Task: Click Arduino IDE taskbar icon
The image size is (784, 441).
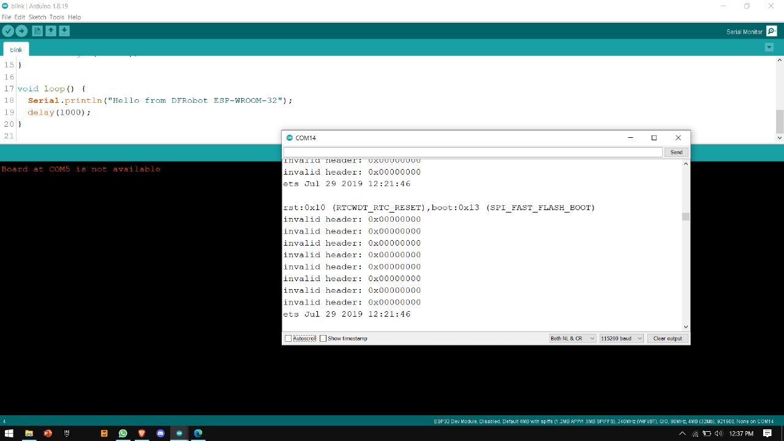Action: click(x=179, y=433)
